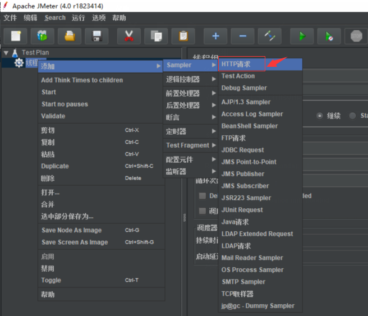The height and width of the screenshot is (316, 368).
Task: Choose JSR223 Sampler
Action: (260, 198)
